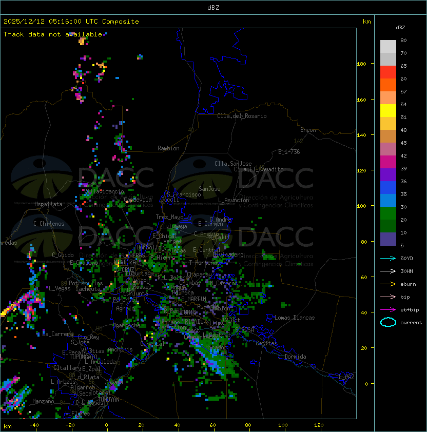
Task: Click the '2025/12/12 05:16:00 UTC Composite' timestamp
Action: 71,22
